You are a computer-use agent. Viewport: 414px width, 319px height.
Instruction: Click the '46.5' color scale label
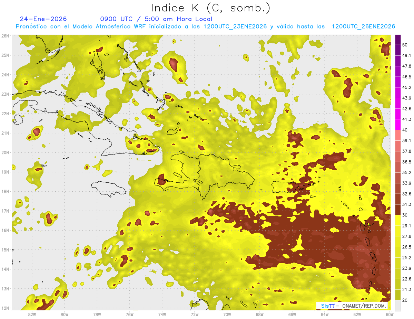tap(407, 77)
